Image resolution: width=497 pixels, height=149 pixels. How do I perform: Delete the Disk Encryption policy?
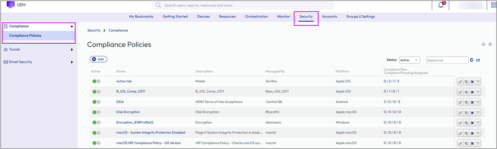472,113
